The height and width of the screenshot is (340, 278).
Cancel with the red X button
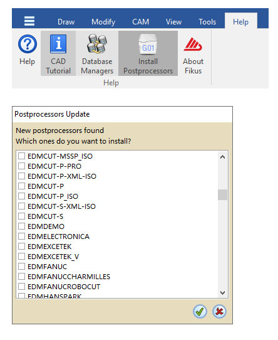point(219,311)
